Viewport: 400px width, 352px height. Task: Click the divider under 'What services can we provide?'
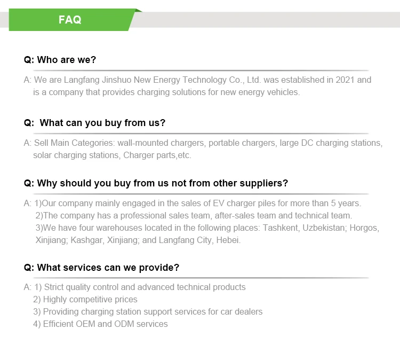(201, 278)
